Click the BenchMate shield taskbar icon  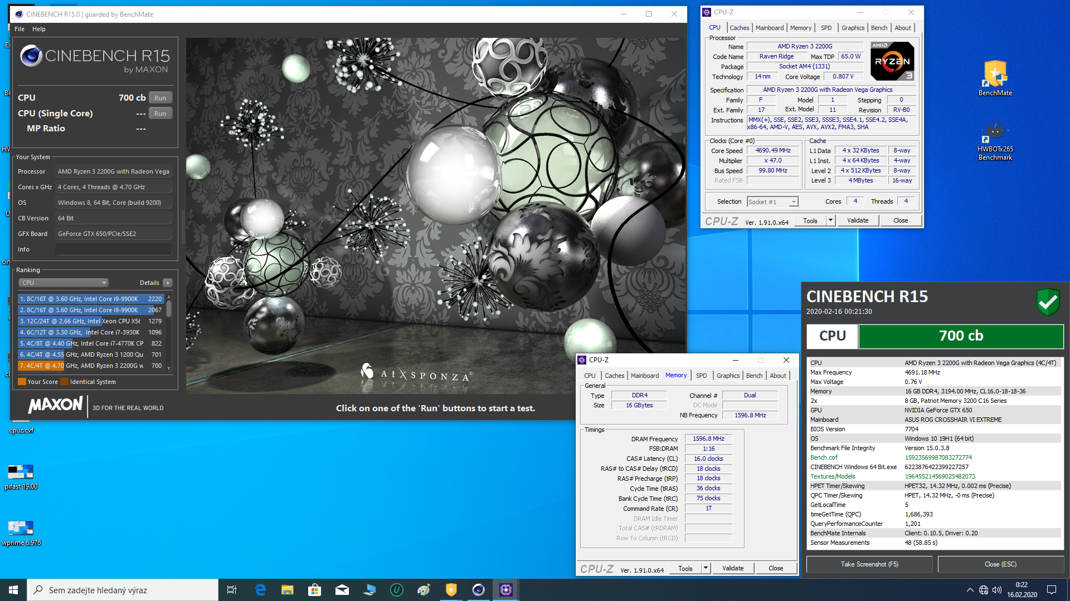451,590
